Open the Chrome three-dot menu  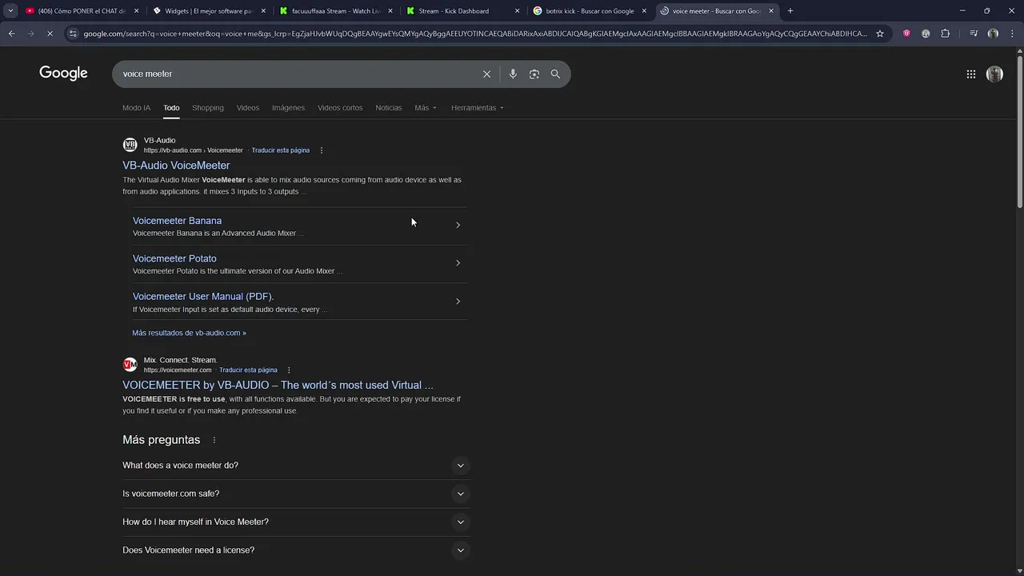(x=1012, y=34)
